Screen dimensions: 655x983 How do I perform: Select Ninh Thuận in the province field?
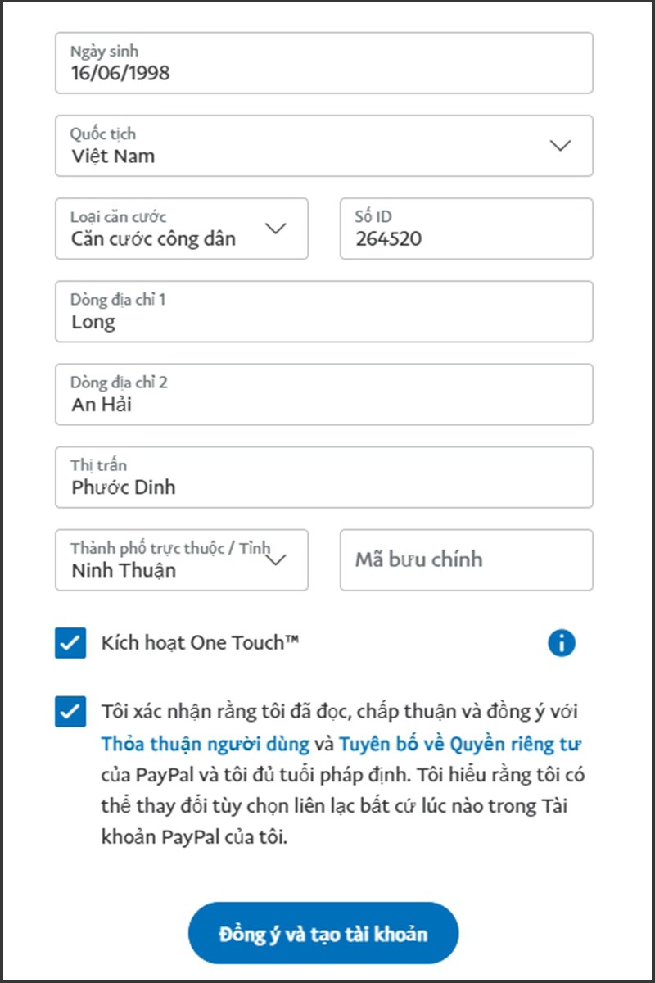[123, 571]
